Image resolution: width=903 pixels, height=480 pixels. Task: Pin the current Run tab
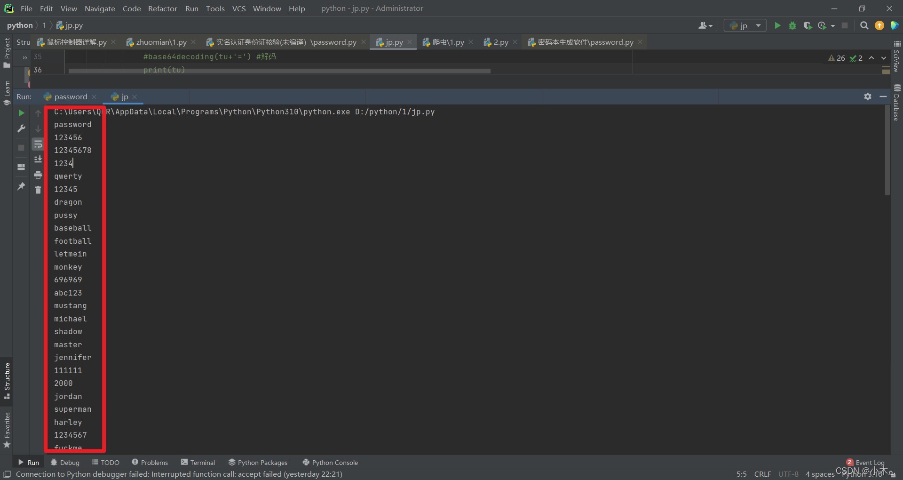[x=21, y=187]
